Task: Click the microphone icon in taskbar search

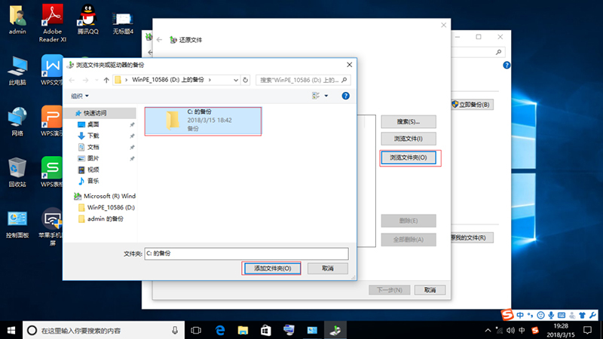Action: [175, 330]
